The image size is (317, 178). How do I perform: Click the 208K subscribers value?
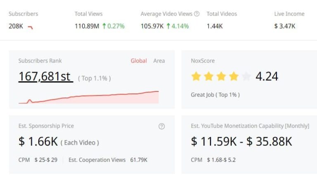coord(16,26)
